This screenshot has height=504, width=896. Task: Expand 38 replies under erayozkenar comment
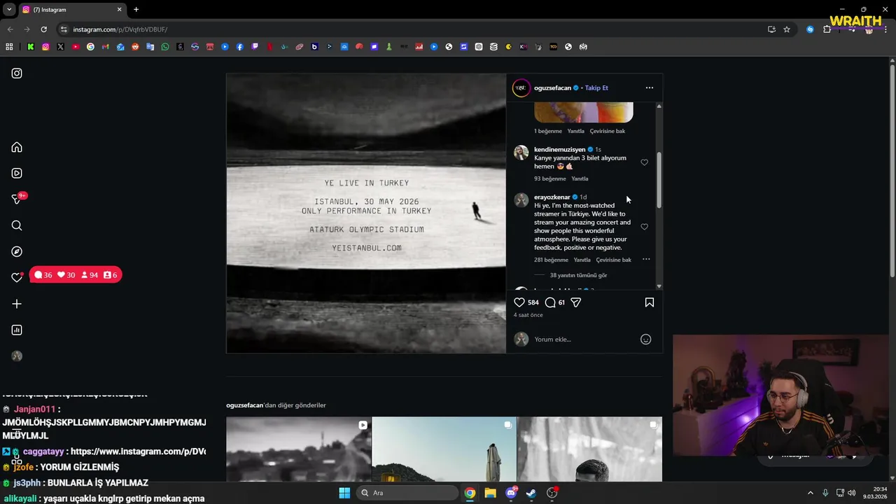(x=578, y=275)
